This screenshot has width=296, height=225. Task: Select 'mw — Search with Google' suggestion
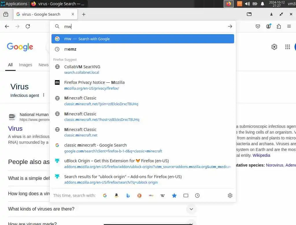point(143,39)
